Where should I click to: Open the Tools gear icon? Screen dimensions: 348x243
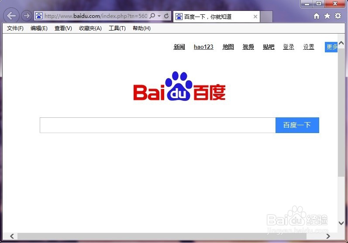point(338,16)
